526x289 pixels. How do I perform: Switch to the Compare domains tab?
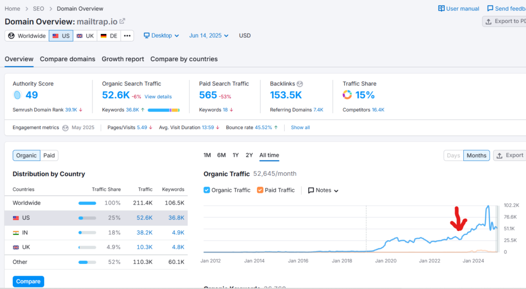[x=67, y=59]
